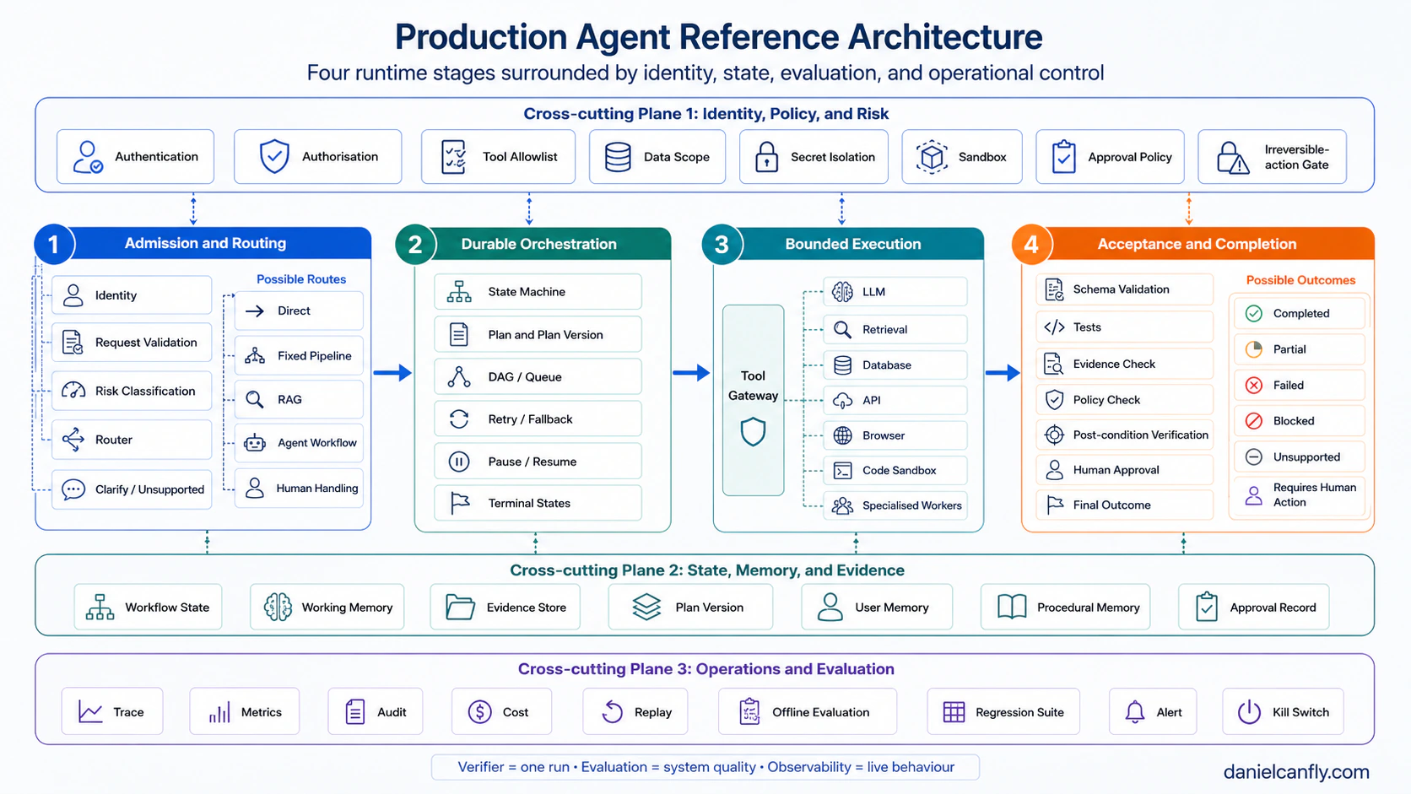Screen dimensions: 1411x794
Task: Select the Tool Gateway shield icon
Action: [753, 432]
